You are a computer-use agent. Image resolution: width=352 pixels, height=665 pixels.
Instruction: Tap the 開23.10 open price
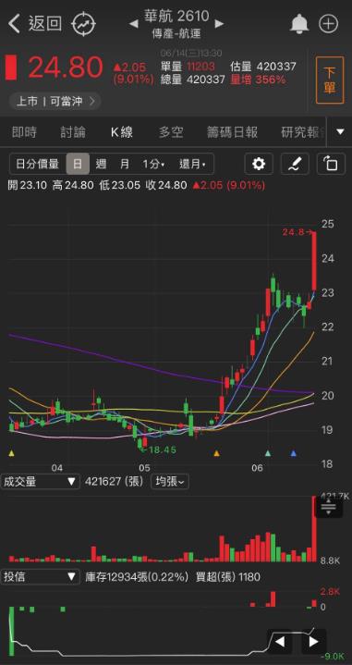click(x=28, y=185)
